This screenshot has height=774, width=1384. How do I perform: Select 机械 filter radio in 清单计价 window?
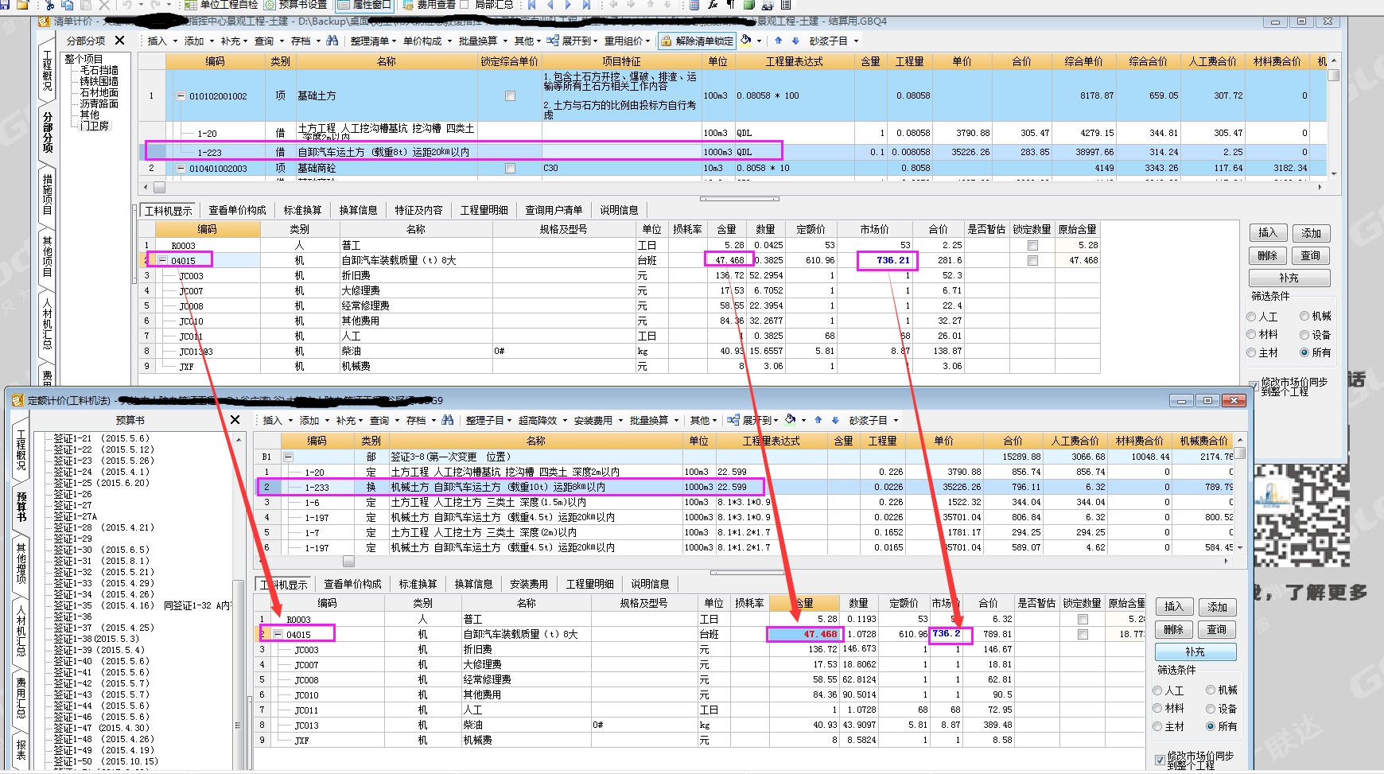coord(1304,316)
